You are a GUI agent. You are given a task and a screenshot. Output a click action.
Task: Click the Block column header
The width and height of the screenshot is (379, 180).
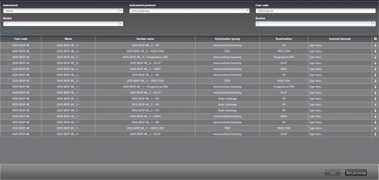pyautogui.click(x=68, y=38)
